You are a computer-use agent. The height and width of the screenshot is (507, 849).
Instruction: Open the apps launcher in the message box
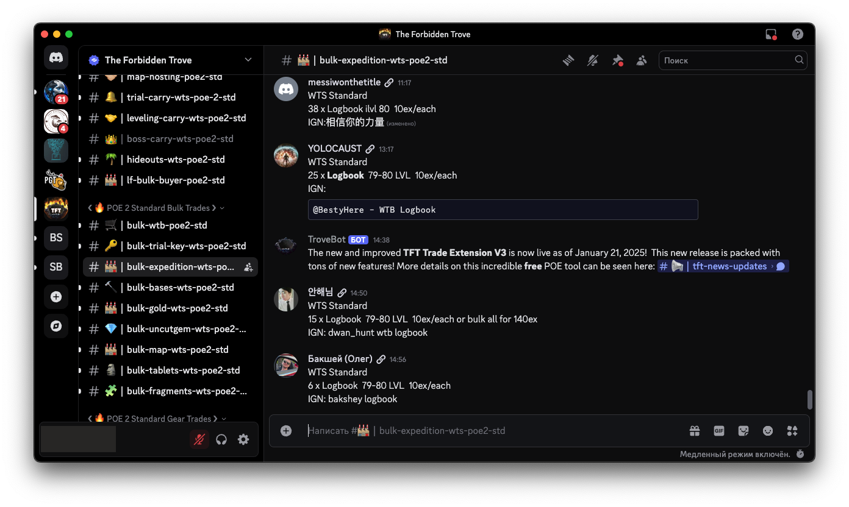click(x=792, y=431)
